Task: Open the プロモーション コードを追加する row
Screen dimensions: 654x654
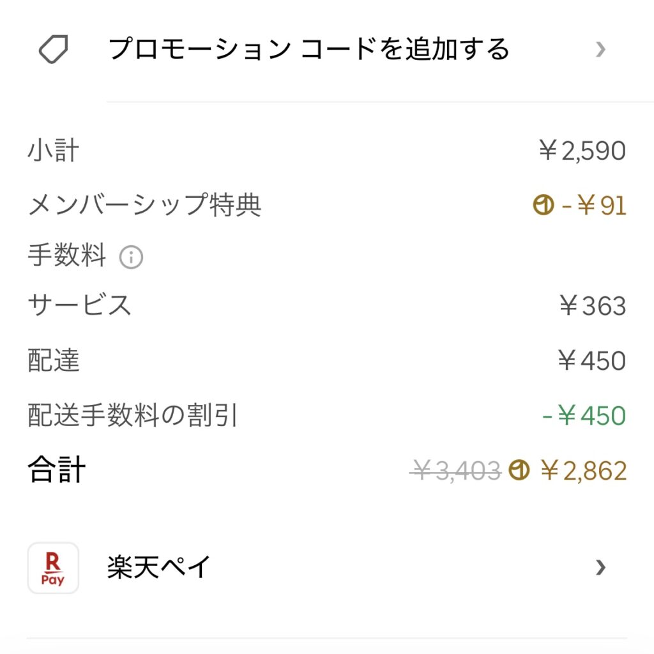Action: pos(309,49)
